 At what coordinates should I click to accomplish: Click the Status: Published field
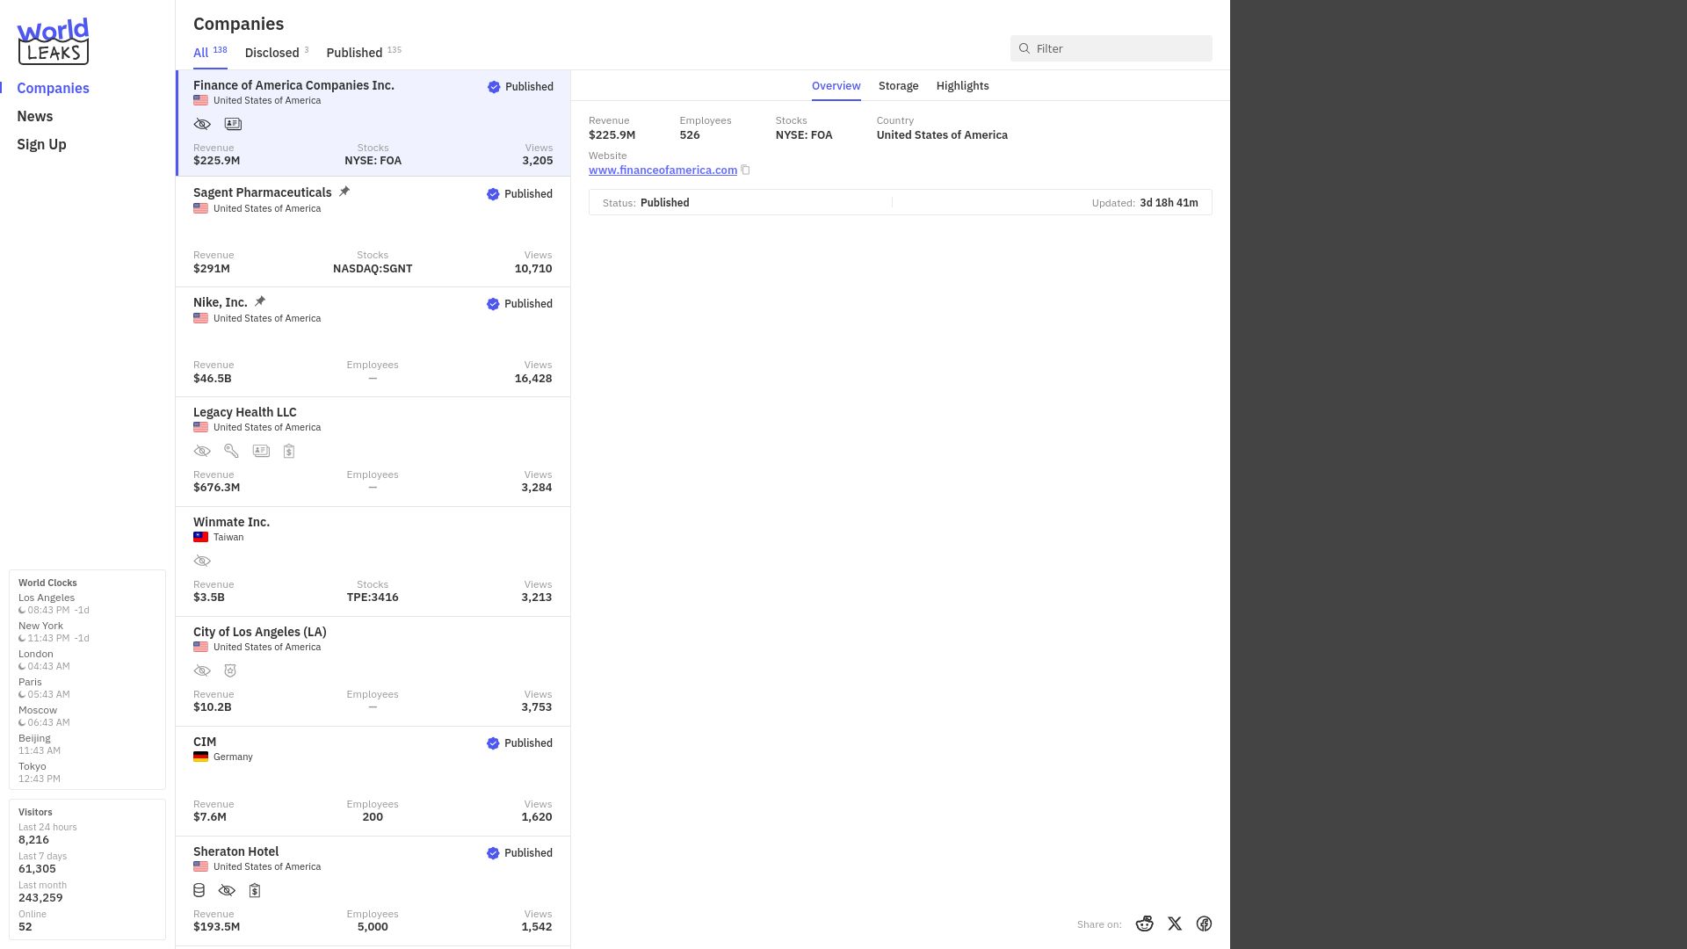coord(646,202)
